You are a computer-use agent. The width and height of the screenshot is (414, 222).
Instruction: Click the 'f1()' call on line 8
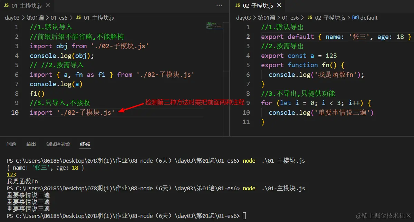[x=37, y=94]
